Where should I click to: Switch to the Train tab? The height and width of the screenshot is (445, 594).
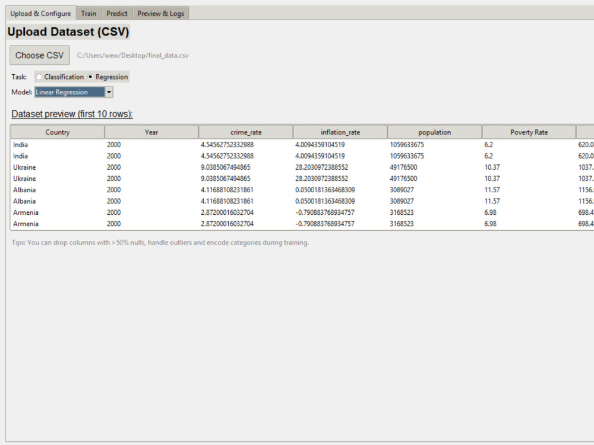coord(89,14)
